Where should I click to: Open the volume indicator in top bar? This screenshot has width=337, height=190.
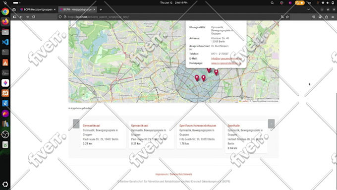(x=328, y=3)
